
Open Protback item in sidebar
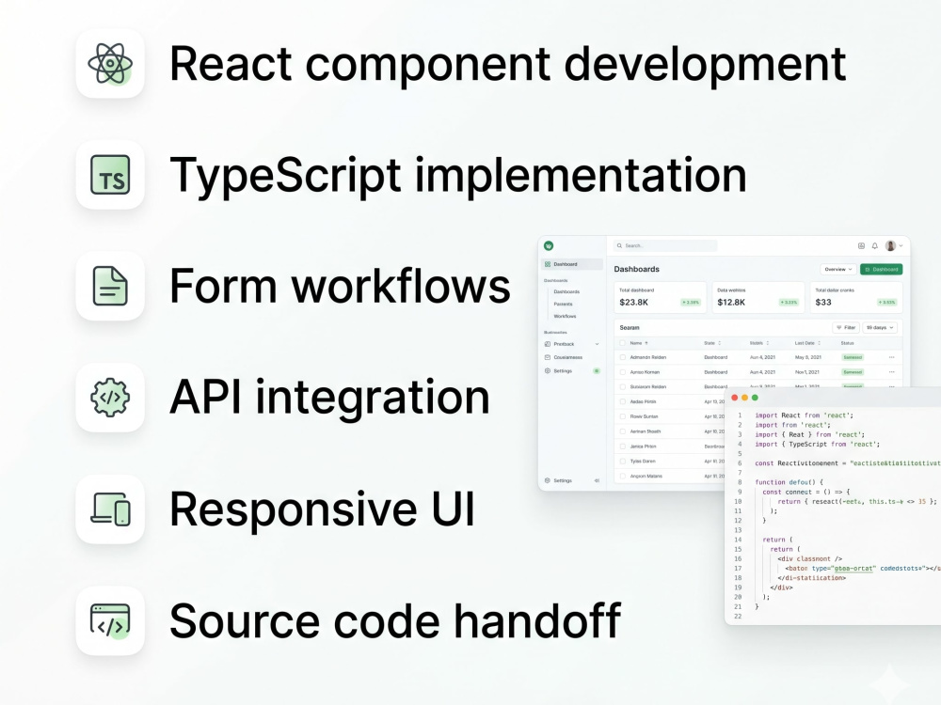tap(572, 344)
